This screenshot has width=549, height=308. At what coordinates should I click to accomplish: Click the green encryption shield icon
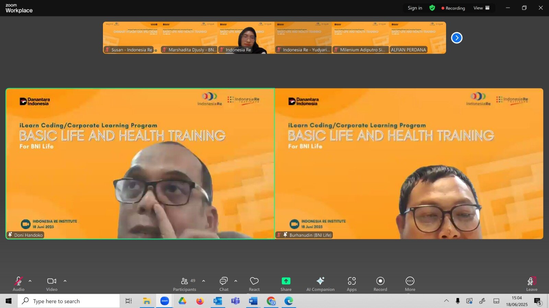pyautogui.click(x=432, y=8)
